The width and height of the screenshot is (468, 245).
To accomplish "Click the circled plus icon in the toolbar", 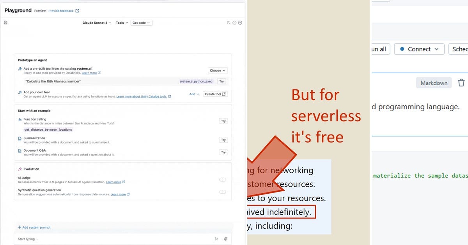I will 240,23.
